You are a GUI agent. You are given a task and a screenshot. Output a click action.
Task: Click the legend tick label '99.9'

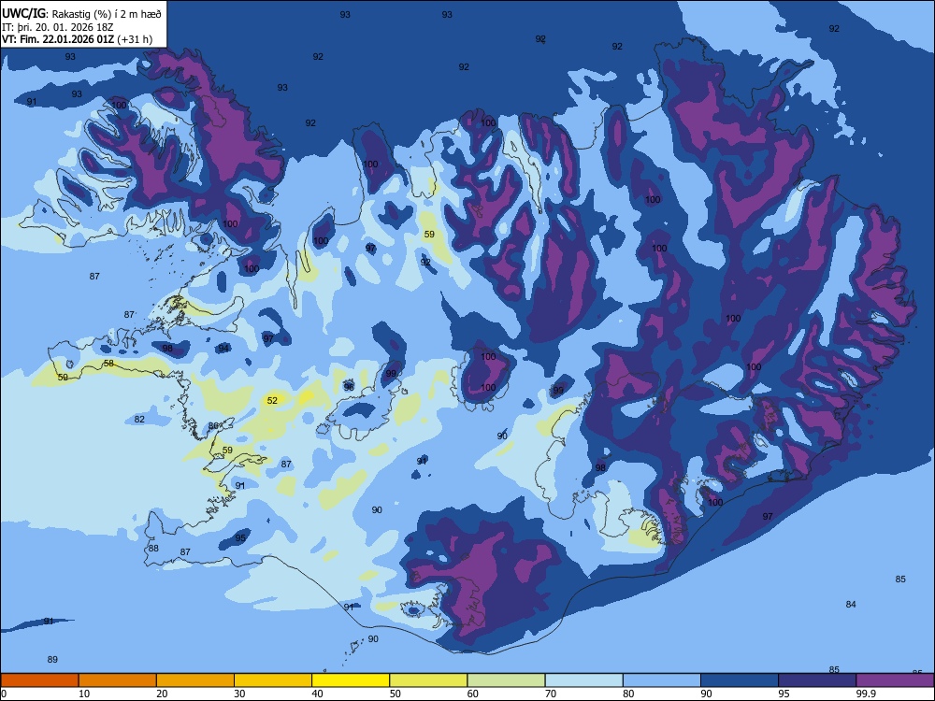tap(866, 694)
